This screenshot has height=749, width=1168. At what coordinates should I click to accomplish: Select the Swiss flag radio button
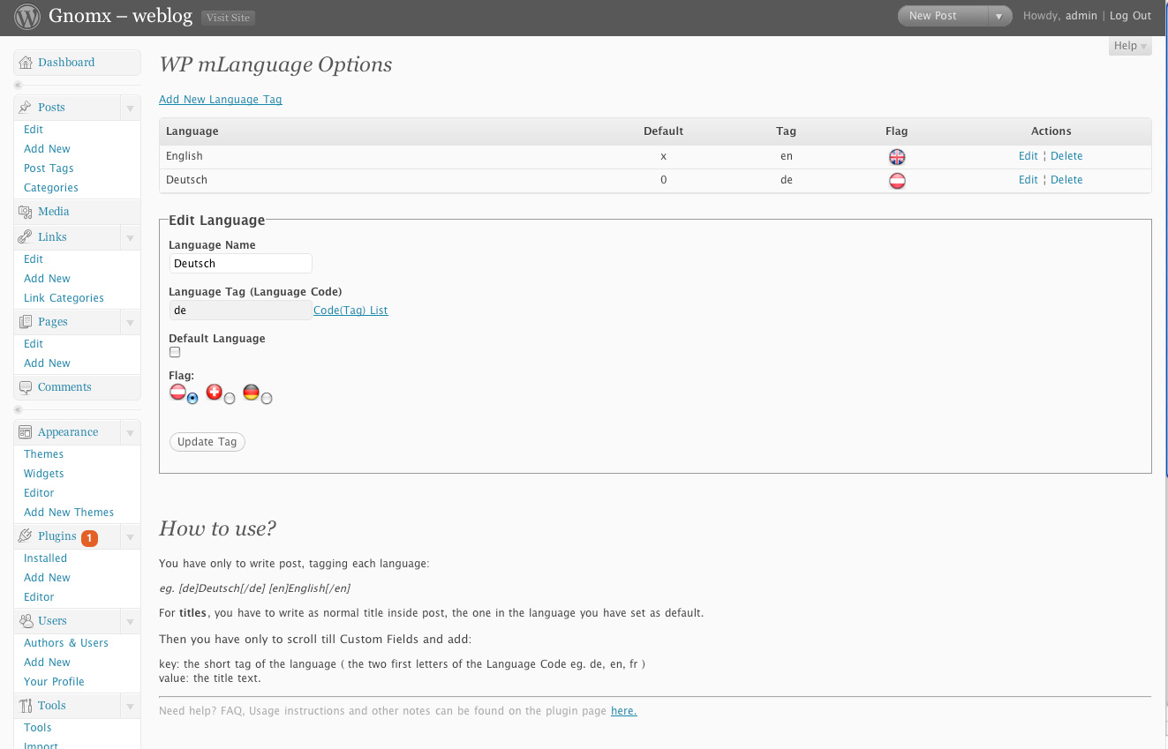(230, 399)
